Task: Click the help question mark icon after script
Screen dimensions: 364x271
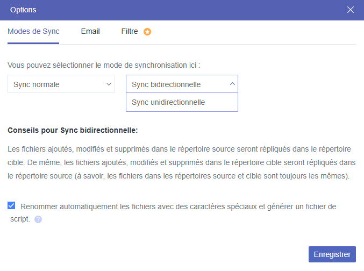Action: 38,219
